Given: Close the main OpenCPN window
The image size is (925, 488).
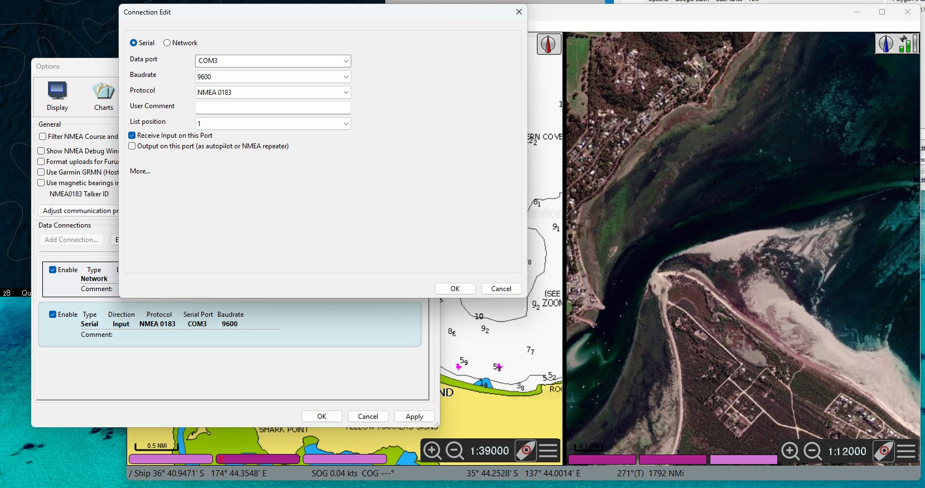Looking at the screenshot, I should tap(908, 12).
